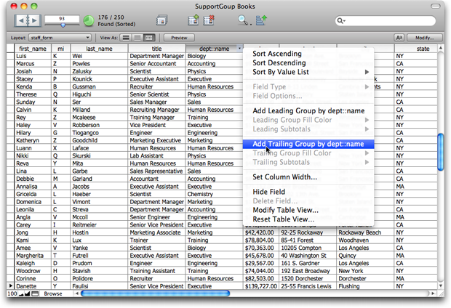The width and height of the screenshot is (451, 308).
Task: Click the Chemistry department cell
Action: (215, 194)
